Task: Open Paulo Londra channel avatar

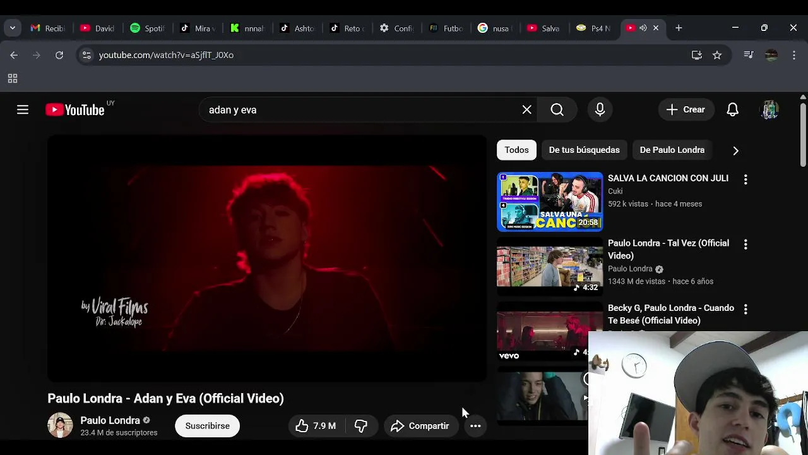Action: (60, 425)
